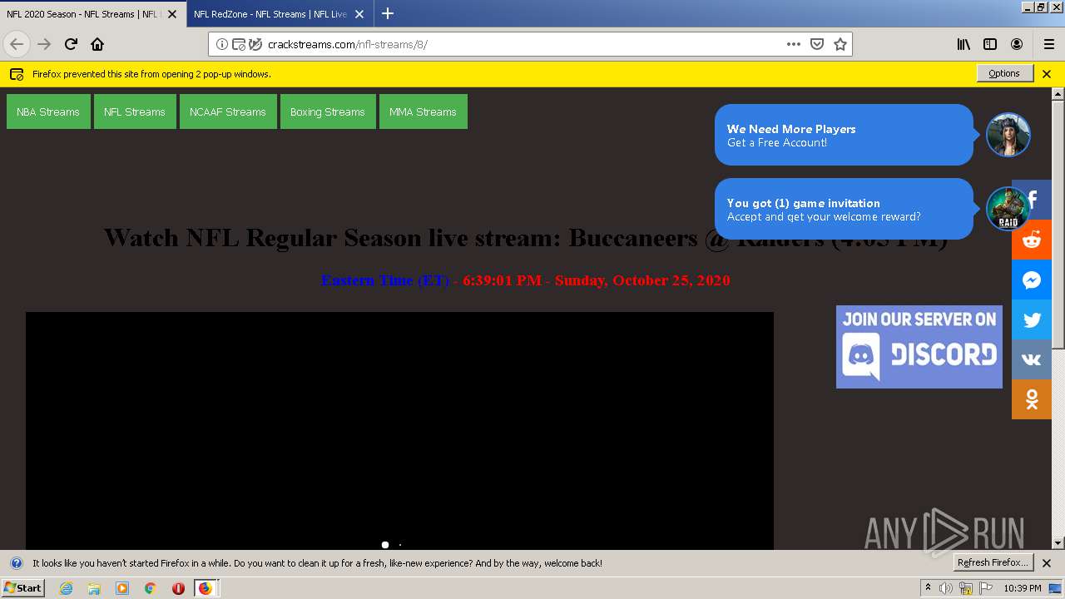Show site information icon in address bar
The image size is (1065, 599).
222,44
